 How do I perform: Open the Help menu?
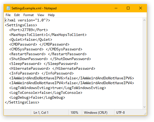point(51,15)
